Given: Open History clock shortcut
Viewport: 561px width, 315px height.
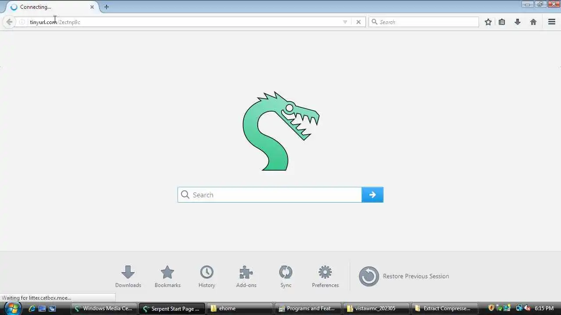Looking at the screenshot, I should (x=207, y=276).
